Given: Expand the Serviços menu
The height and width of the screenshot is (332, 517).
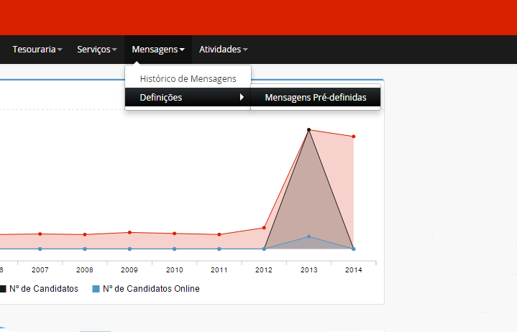Looking at the screenshot, I should [96, 50].
